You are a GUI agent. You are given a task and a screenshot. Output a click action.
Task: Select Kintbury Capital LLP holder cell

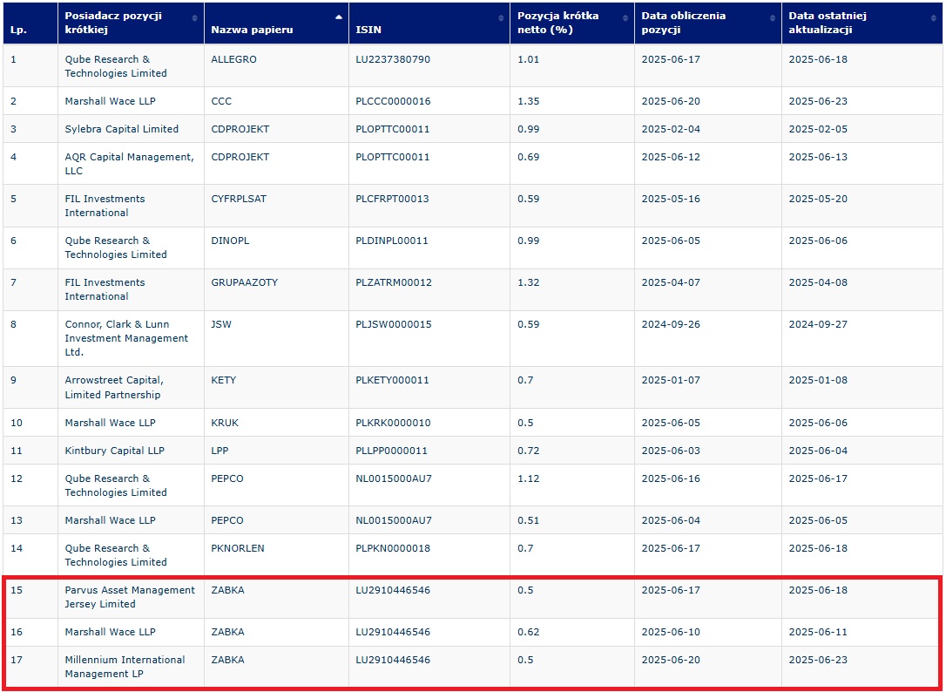pyautogui.click(x=114, y=451)
